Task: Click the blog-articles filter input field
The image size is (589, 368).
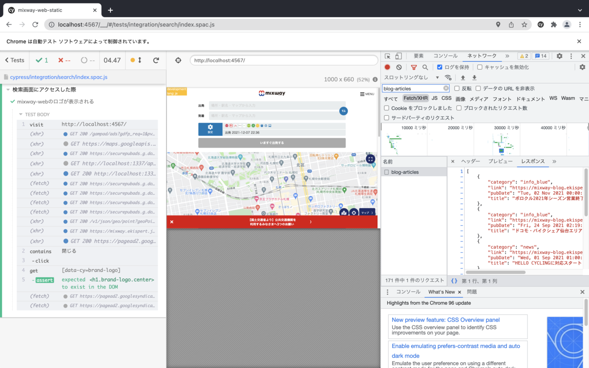Action: point(412,88)
